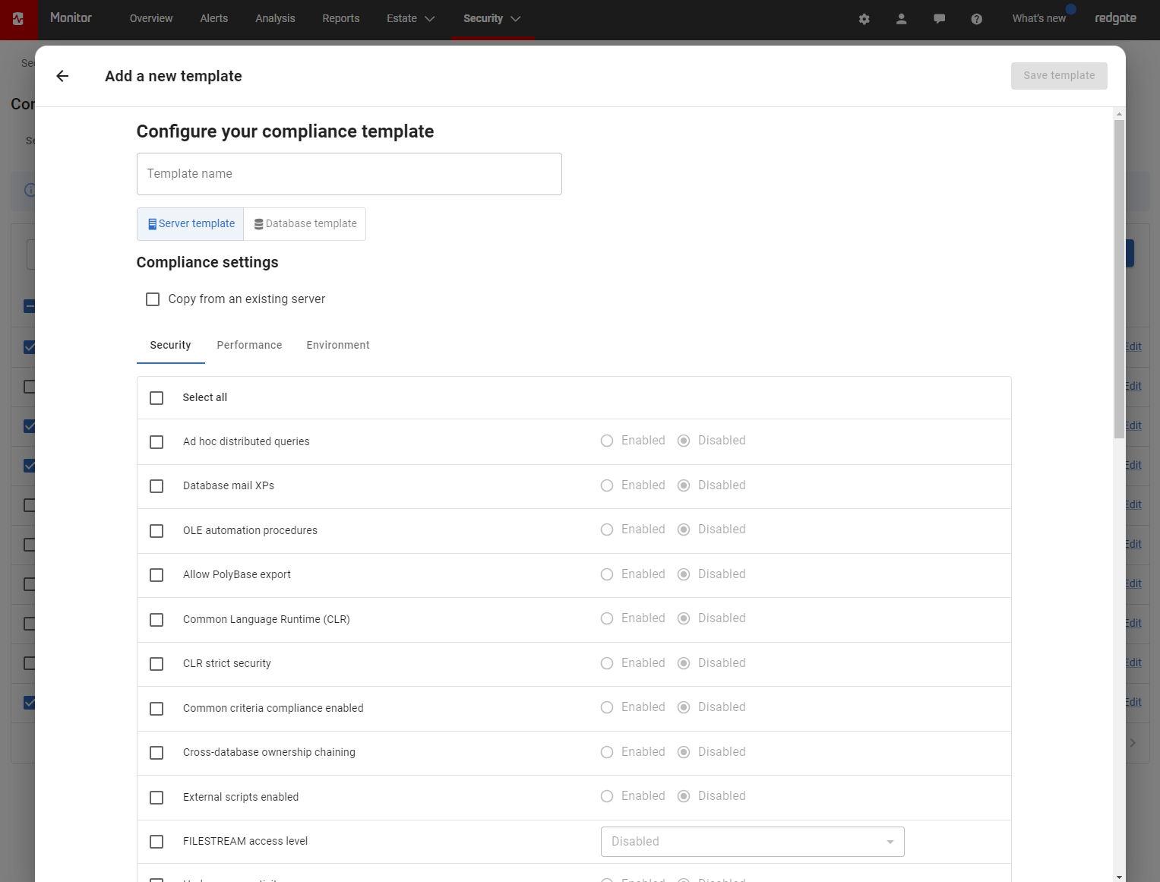Image resolution: width=1160 pixels, height=882 pixels.
Task: Open the Overview page
Action: 151,19
